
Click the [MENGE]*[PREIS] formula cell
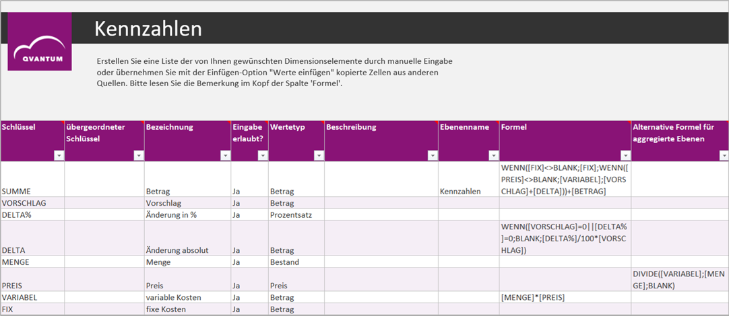pos(564,297)
